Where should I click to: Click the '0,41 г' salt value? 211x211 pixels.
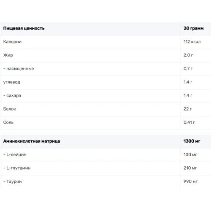coord(189,122)
